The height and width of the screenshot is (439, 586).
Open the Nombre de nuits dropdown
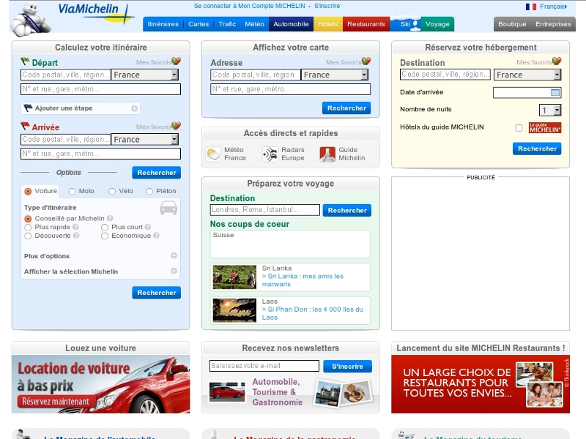coord(557,110)
